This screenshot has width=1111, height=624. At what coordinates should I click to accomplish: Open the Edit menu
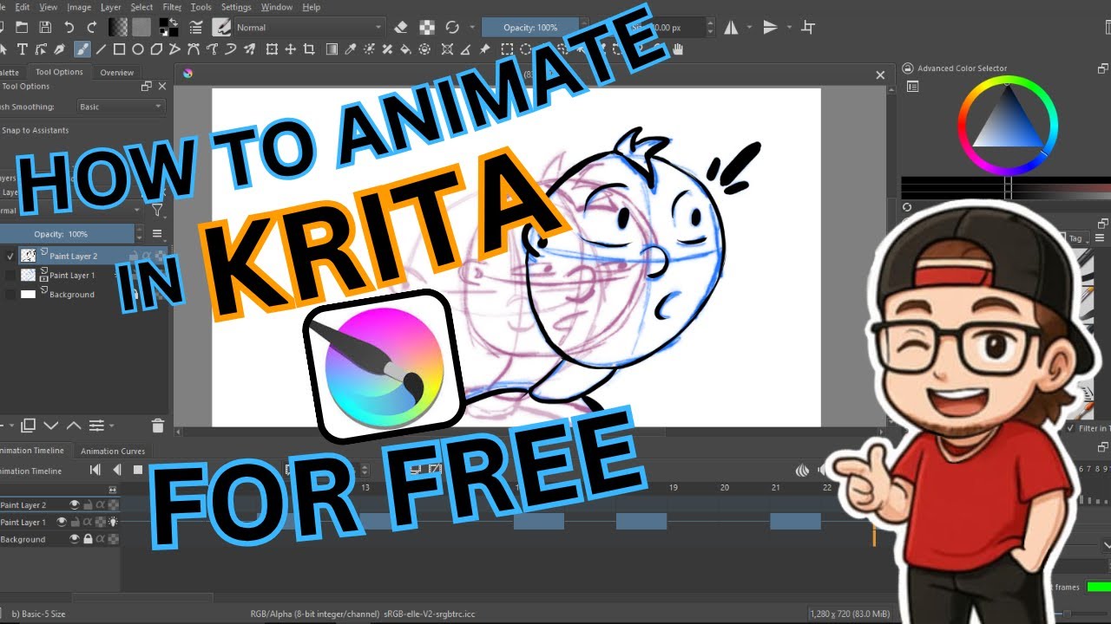(x=23, y=7)
